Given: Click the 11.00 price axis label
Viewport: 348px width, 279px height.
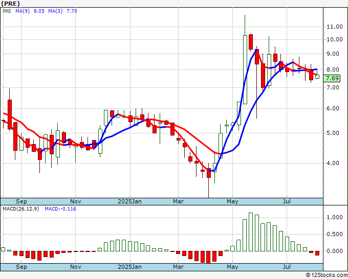Looking at the screenshot, I should pos(335,27).
